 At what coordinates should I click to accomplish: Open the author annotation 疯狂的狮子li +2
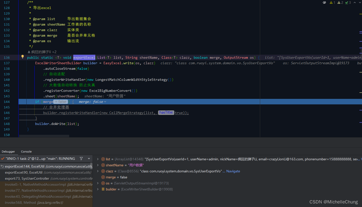pyautogui.click(x=42, y=52)
